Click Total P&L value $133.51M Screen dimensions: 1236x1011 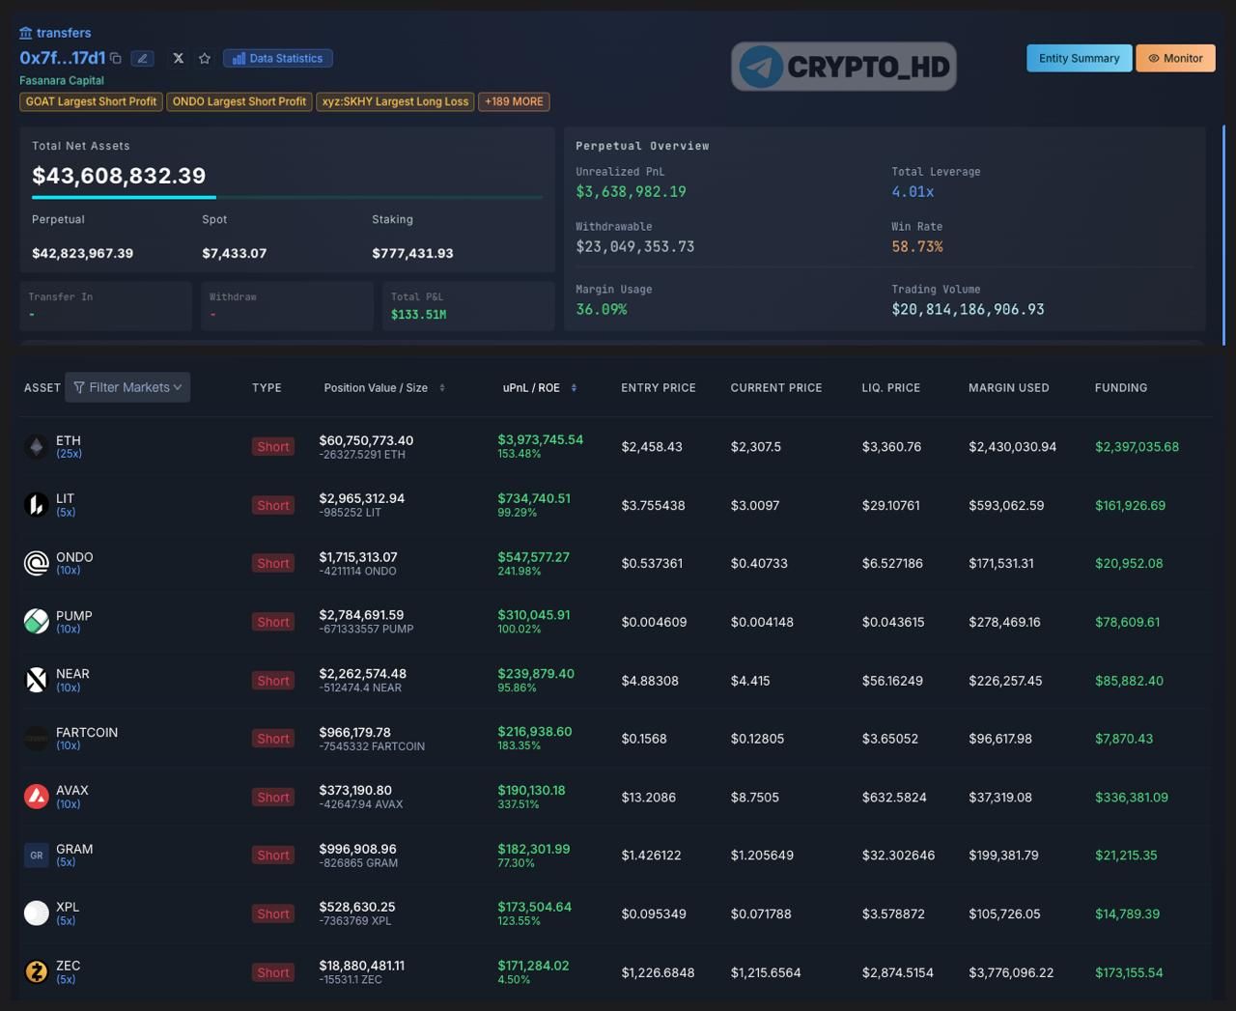coord(418,314)
